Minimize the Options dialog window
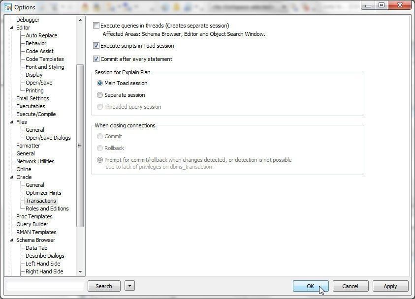 click(368, 5)
